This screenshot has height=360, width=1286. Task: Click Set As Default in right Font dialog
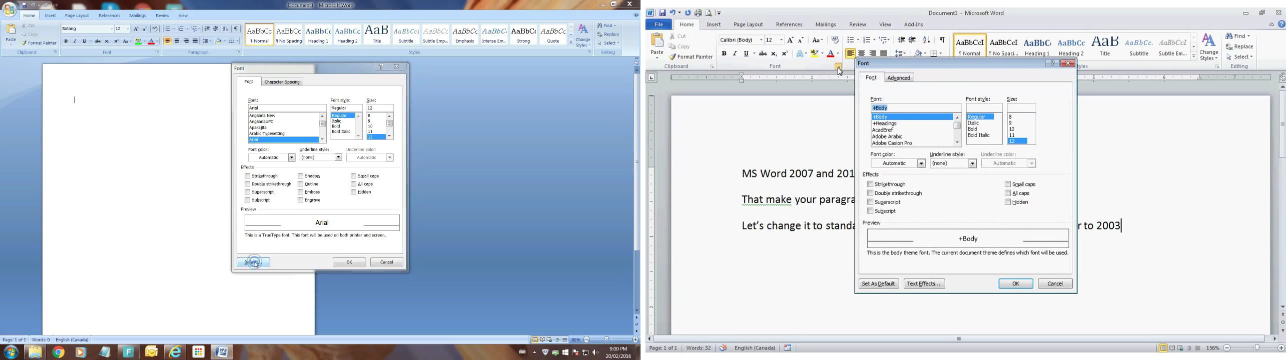[x=879, y=284]
